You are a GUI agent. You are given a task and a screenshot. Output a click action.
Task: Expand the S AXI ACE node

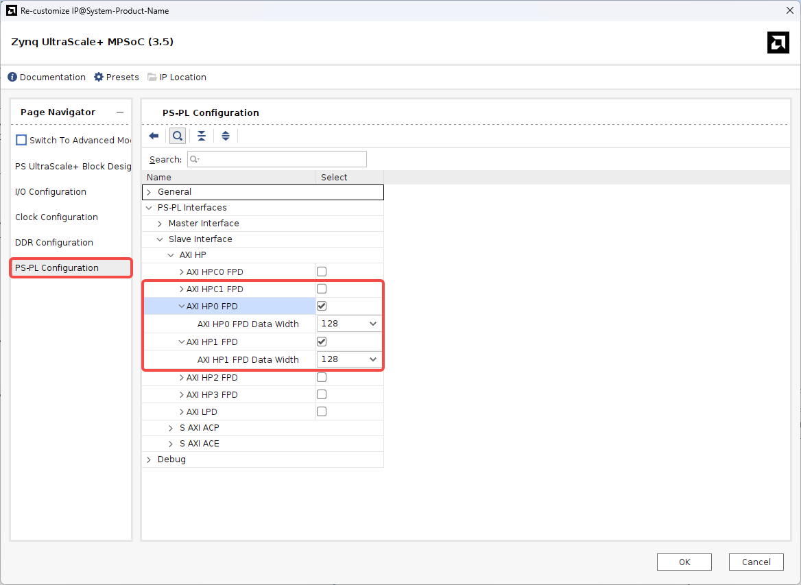171,444
